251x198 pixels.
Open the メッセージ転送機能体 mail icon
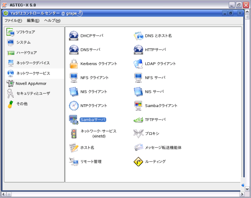pos(138,148)
